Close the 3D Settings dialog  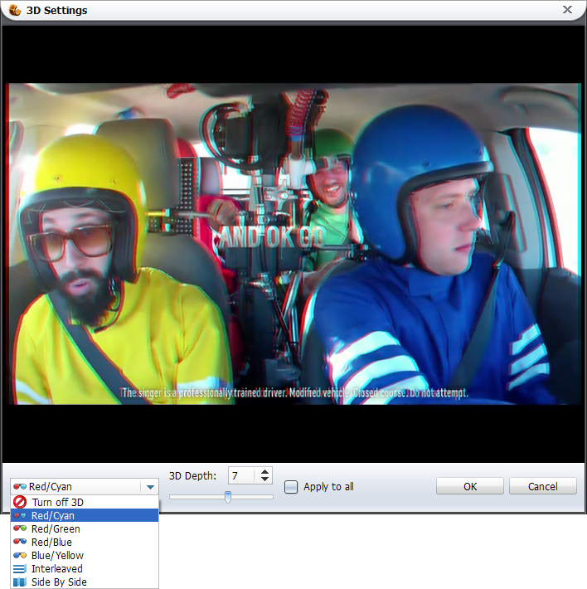(567, 10)
